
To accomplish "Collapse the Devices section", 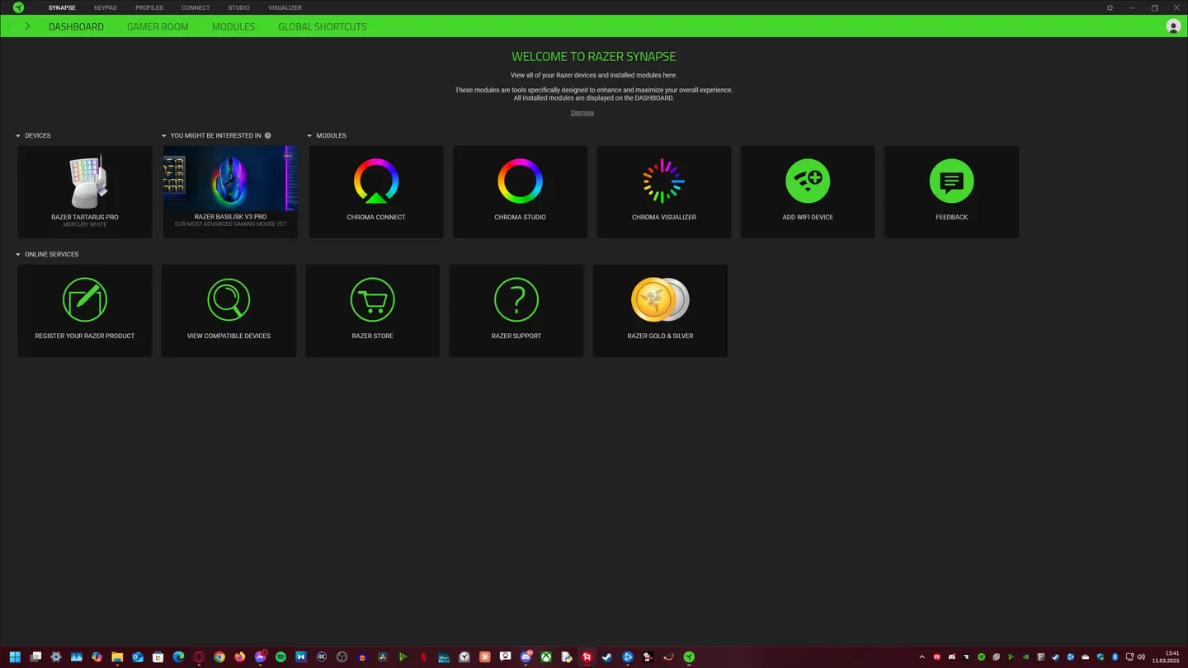I will point(18,135).
